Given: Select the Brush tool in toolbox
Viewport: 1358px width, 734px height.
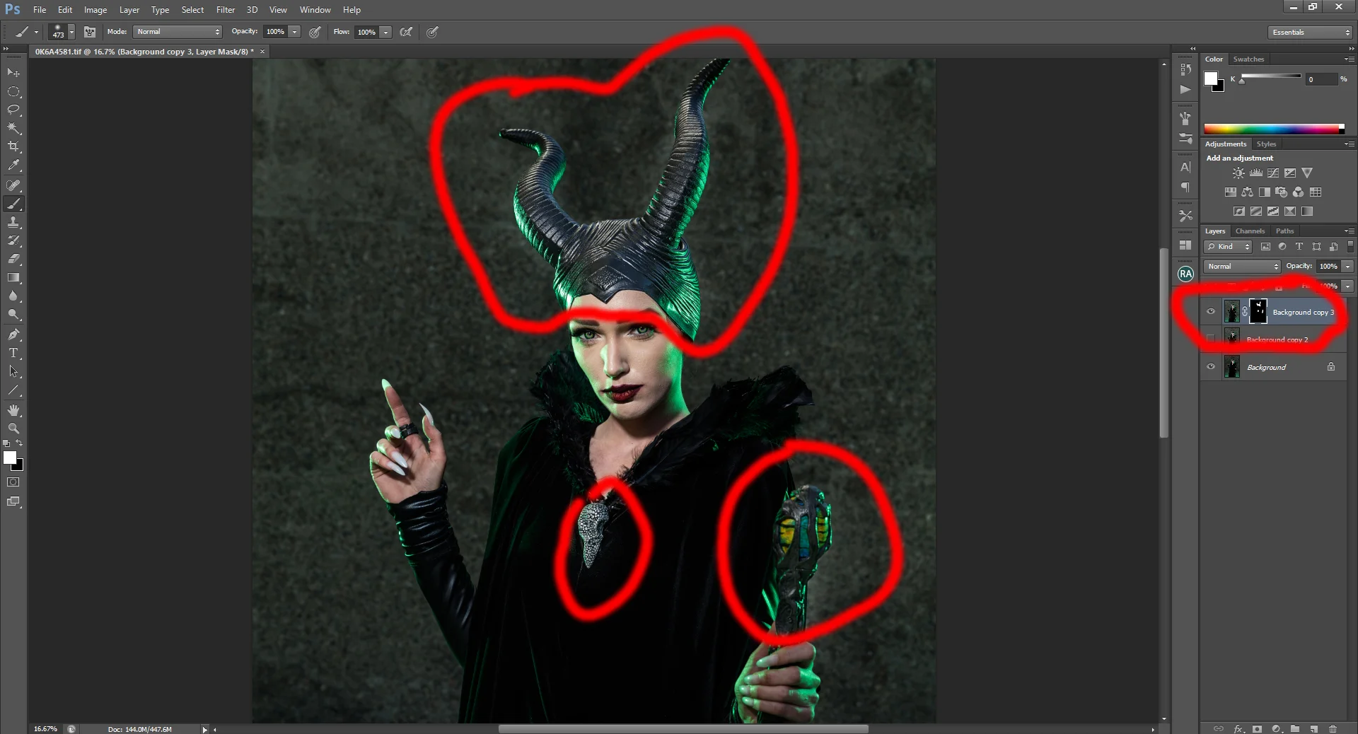Looking at the screenshot, I should (13, 204).
